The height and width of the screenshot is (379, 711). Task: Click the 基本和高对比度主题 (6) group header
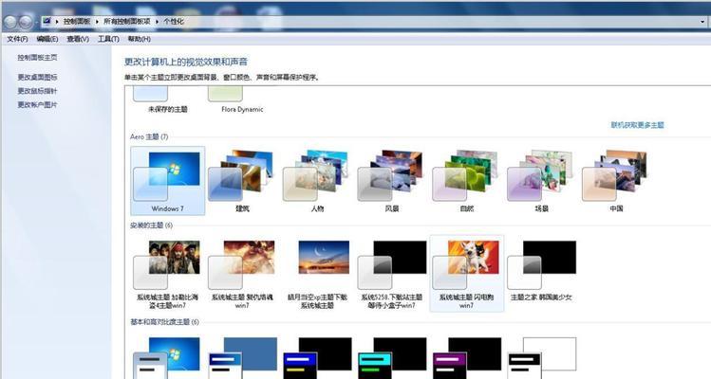[x=164, y=322]
